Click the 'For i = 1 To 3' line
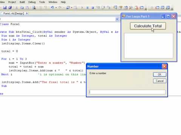The image size is (181, 135). [14, 59]
